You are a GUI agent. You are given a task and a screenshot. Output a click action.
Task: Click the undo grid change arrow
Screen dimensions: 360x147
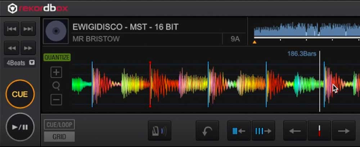click(x=207, y=131)
